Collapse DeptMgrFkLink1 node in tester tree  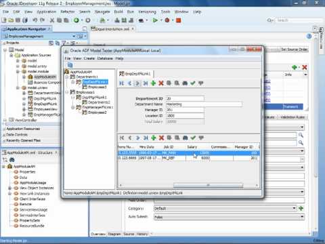click(x=73, y=98)
